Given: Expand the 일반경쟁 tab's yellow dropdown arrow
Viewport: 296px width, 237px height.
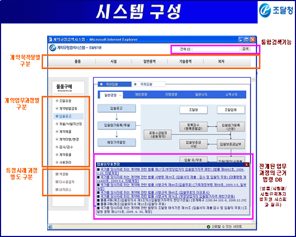Looking at the screenshot, I should coord(120,96).
